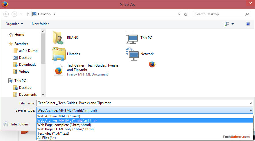Click the Desktop icon in address bar
Viewport: 255px width, 141px height.
[x=35, y=14]
